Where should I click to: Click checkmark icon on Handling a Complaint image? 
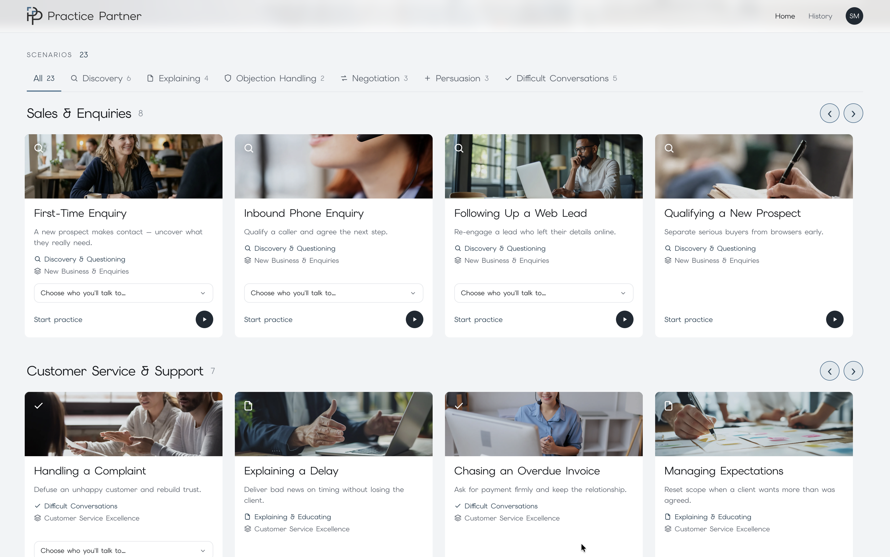[x=39, y=406]
